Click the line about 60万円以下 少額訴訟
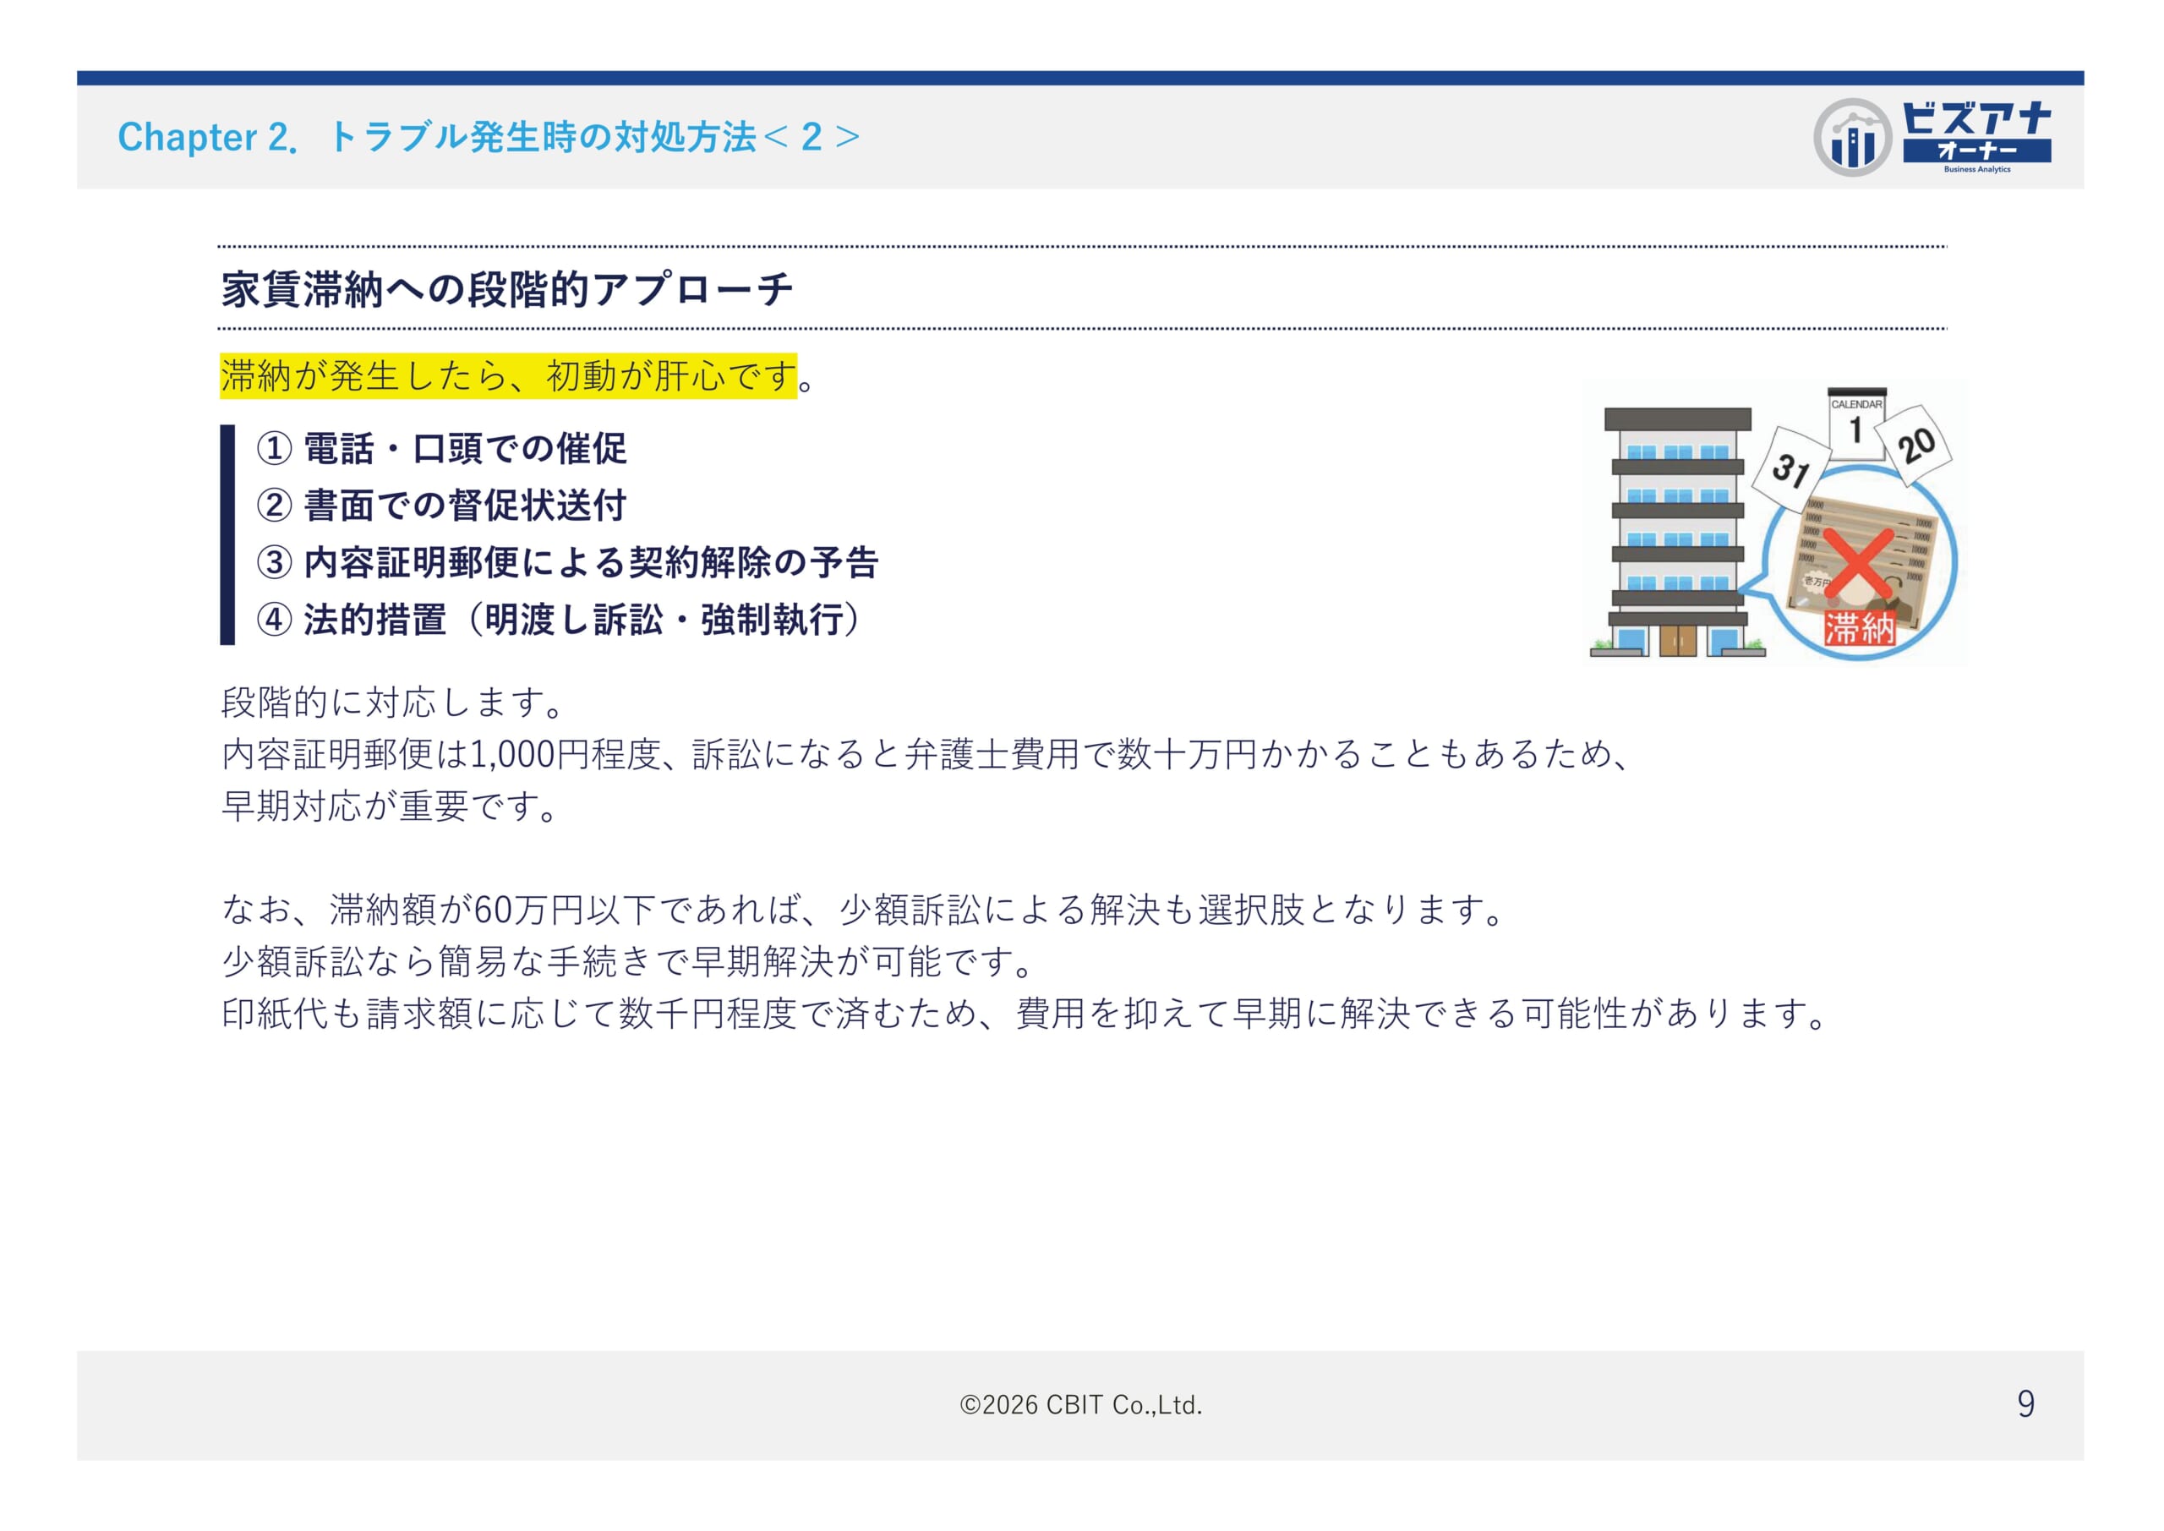2164x1531 pixels. tap(862, 910)
